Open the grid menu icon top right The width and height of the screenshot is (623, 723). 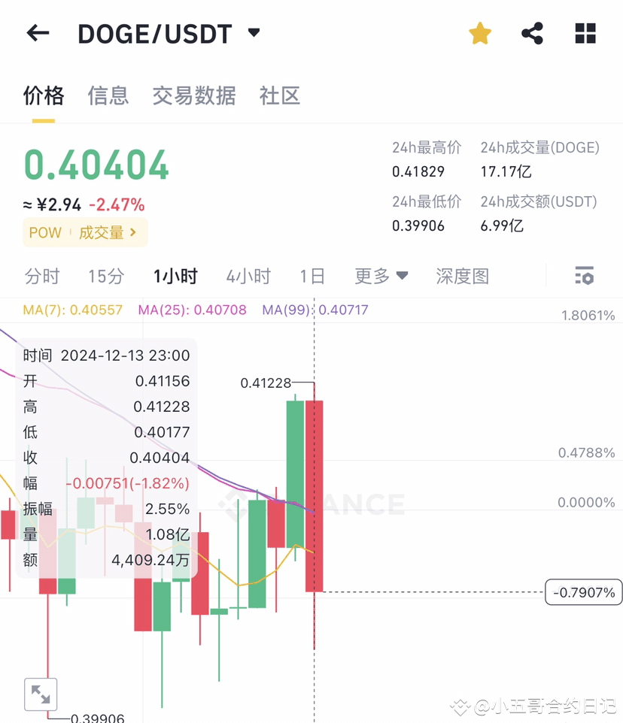point(585,33)
